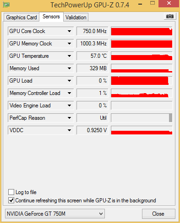This screenshot has width=180, height=223.
Task: Expand the PerfCap Reason dropdown
Action: point(69,118)
